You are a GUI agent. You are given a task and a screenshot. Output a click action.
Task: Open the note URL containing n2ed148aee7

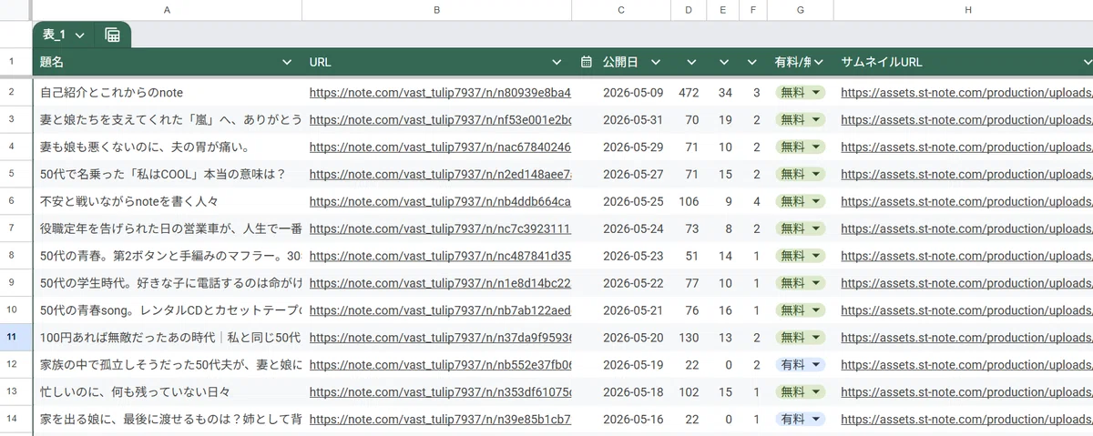pos(440,175)
